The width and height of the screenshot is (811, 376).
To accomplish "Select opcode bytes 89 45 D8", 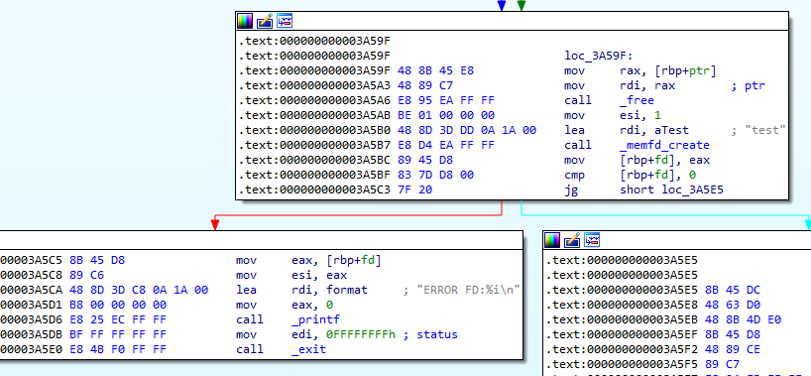I will (x=425, y=160).
